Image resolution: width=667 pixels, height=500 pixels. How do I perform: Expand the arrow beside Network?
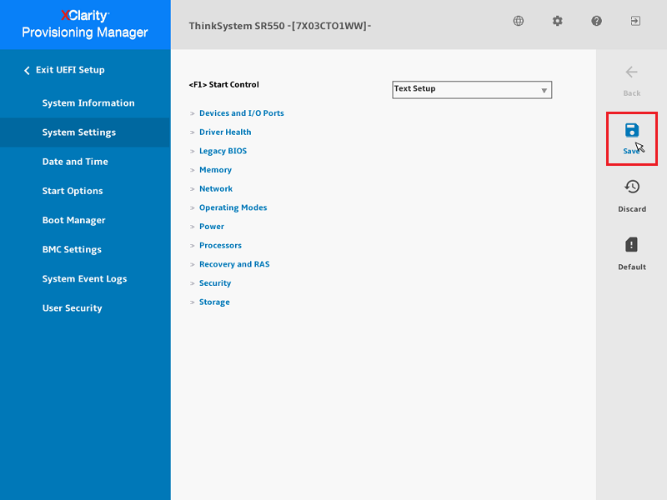[193, 189]
